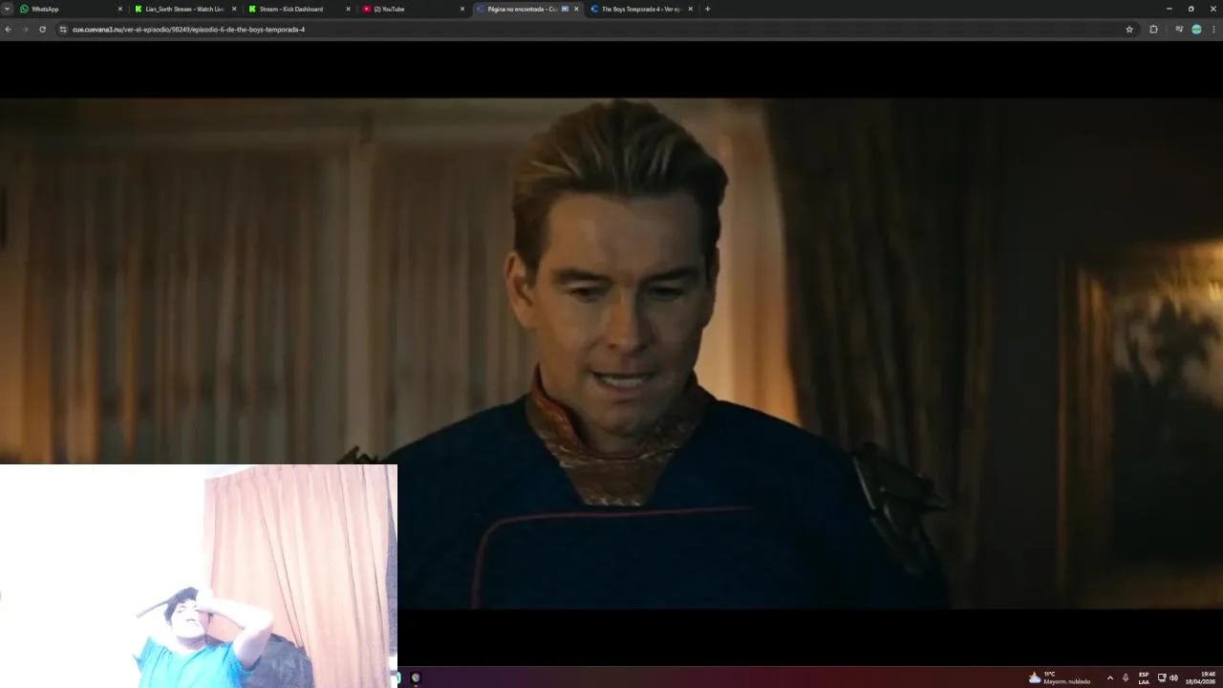Screen dimensions: 1223x688
Task: Open the network status tray icon
Action: click(x=1162, y=677)
